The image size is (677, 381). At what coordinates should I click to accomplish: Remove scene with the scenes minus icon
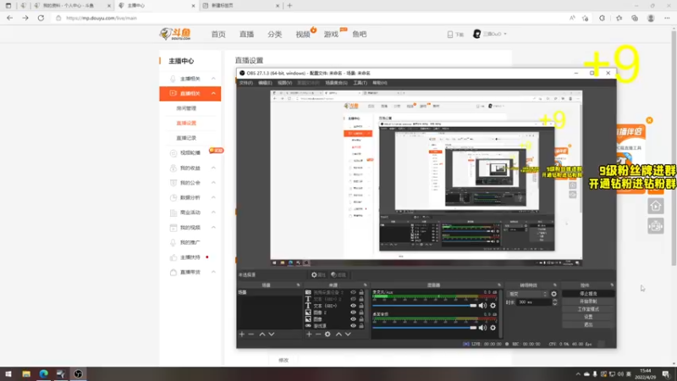(x=250, y=334)
